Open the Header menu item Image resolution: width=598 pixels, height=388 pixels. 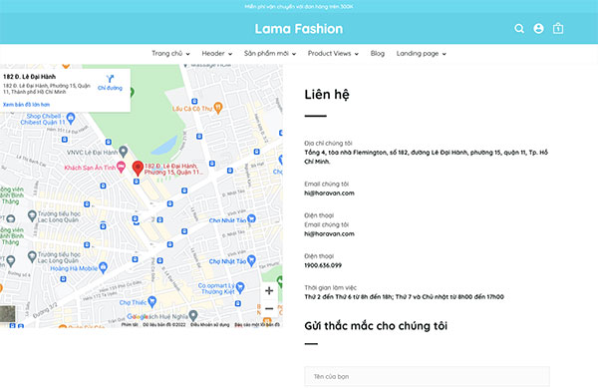[216, 54]
